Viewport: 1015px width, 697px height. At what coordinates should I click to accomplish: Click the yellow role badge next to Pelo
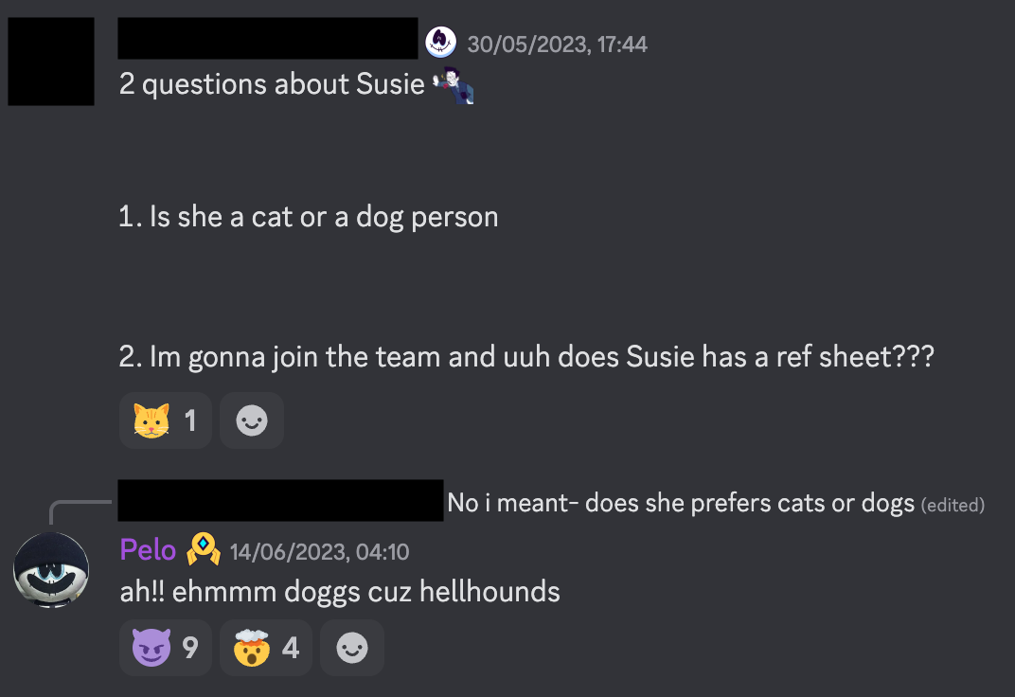[204, 549]
